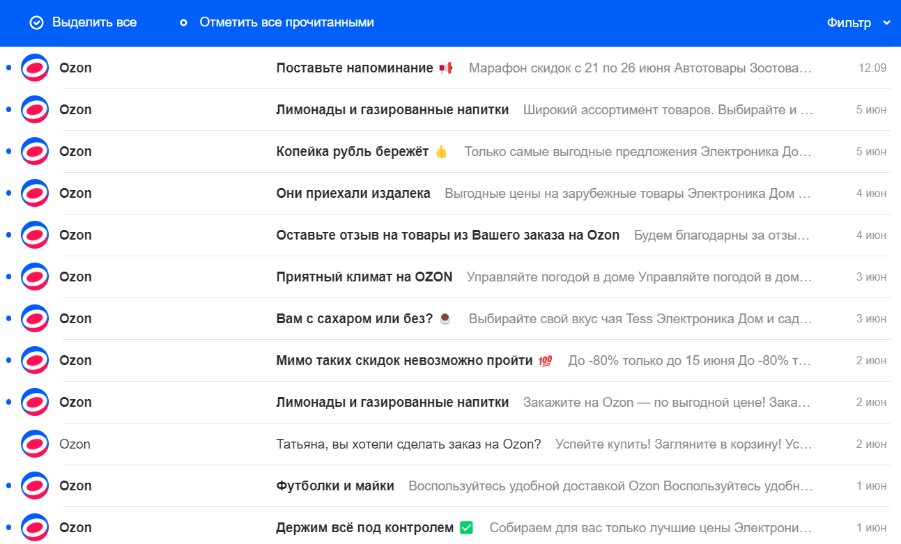Click preview 'Успейте купить! Загляните в корзину!'
Image resolution: width=901 pixels, height=544 pixels.
tap(668, 444)
